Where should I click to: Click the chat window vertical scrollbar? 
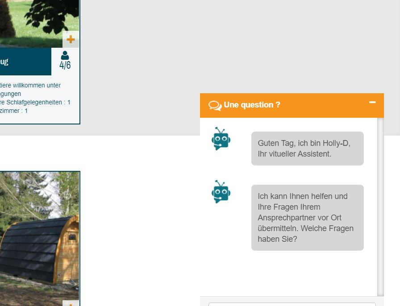[x=380, y=205]
